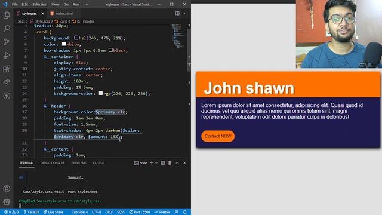
Task: Change Tab Size: 4 indentation setting
Action: tap(79, 212)
